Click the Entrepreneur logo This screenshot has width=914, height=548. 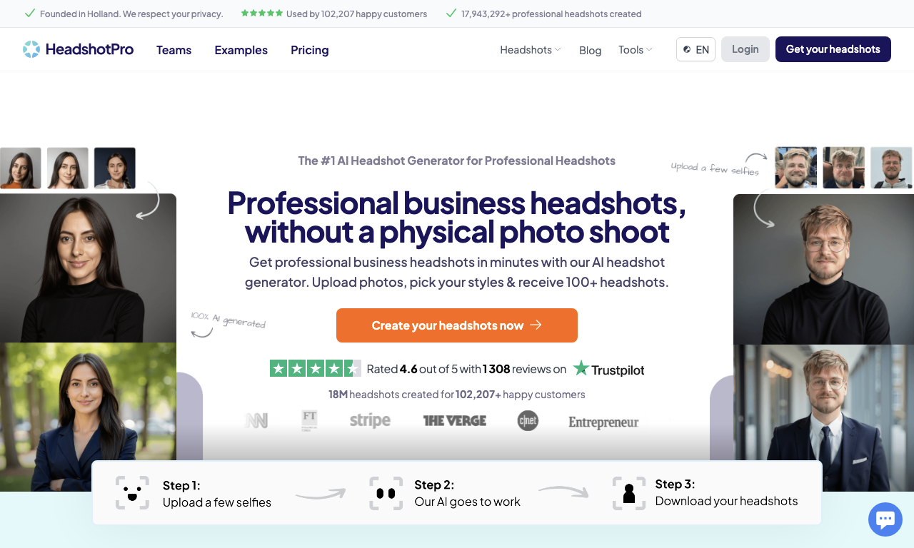pyautogui.click(x=603, y=422)
